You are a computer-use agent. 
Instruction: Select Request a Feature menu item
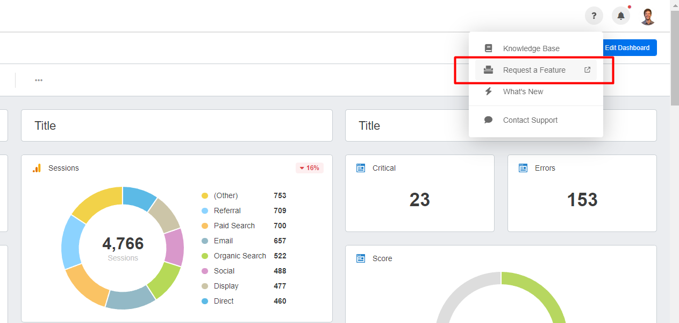[x=534, y=70]
